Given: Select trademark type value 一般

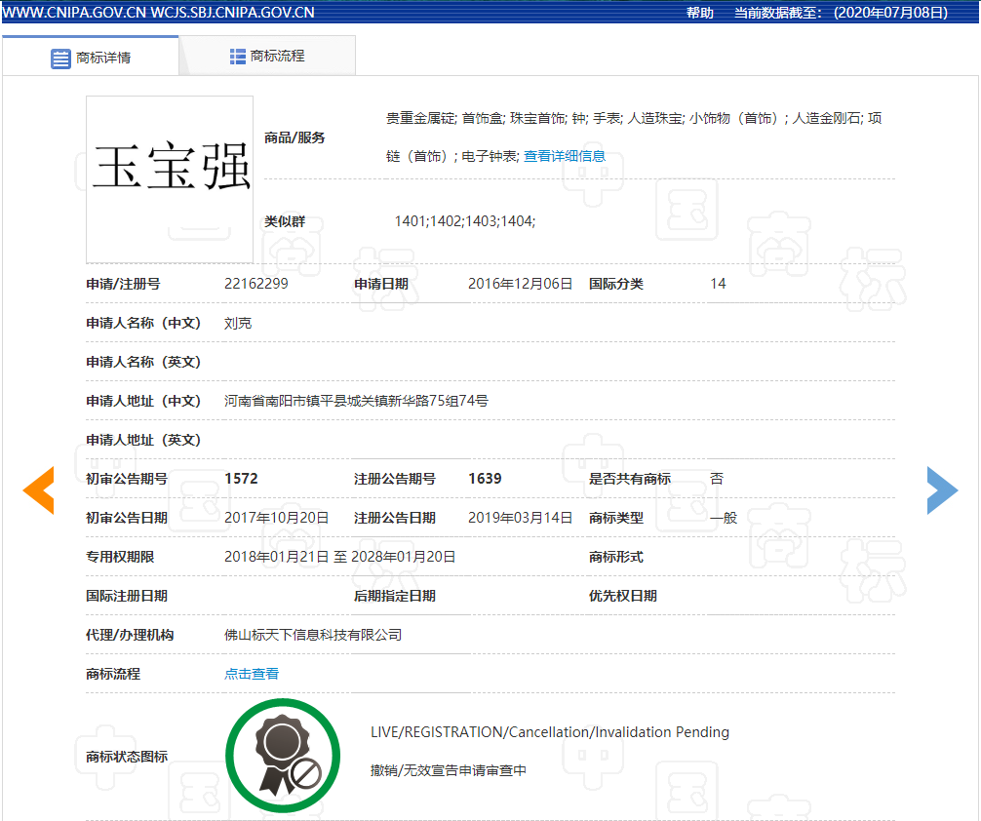Looking at the screenshot, I should tap(724, 518).
